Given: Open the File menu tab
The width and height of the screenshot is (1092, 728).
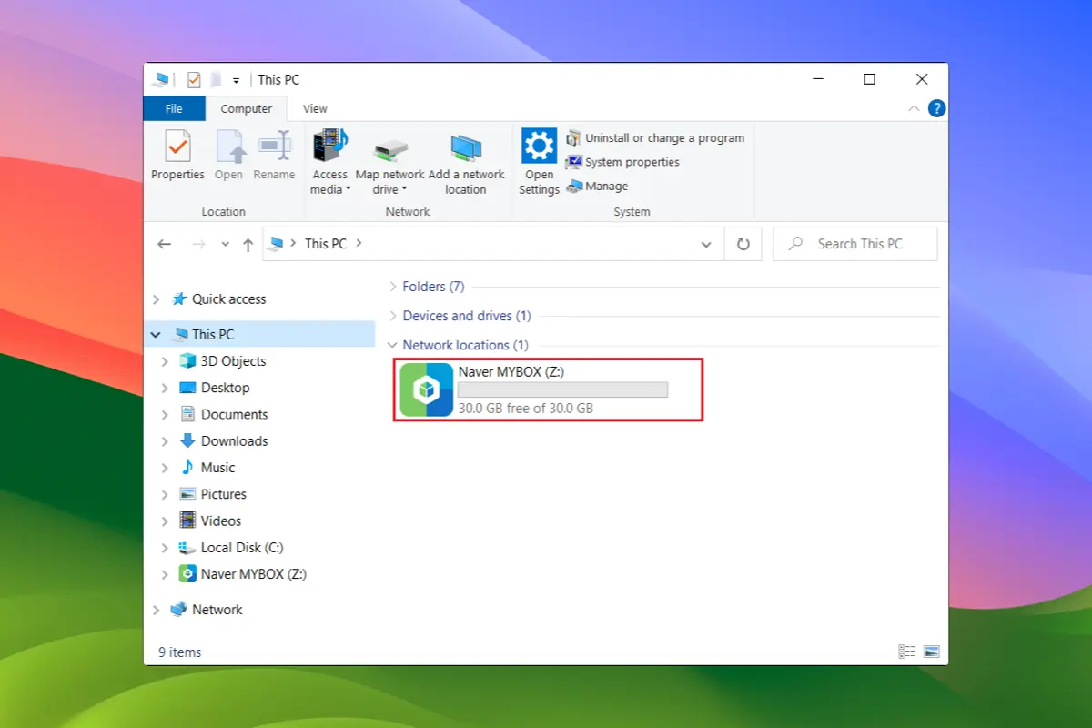Looking at the screenshot, I should point(174,108).
